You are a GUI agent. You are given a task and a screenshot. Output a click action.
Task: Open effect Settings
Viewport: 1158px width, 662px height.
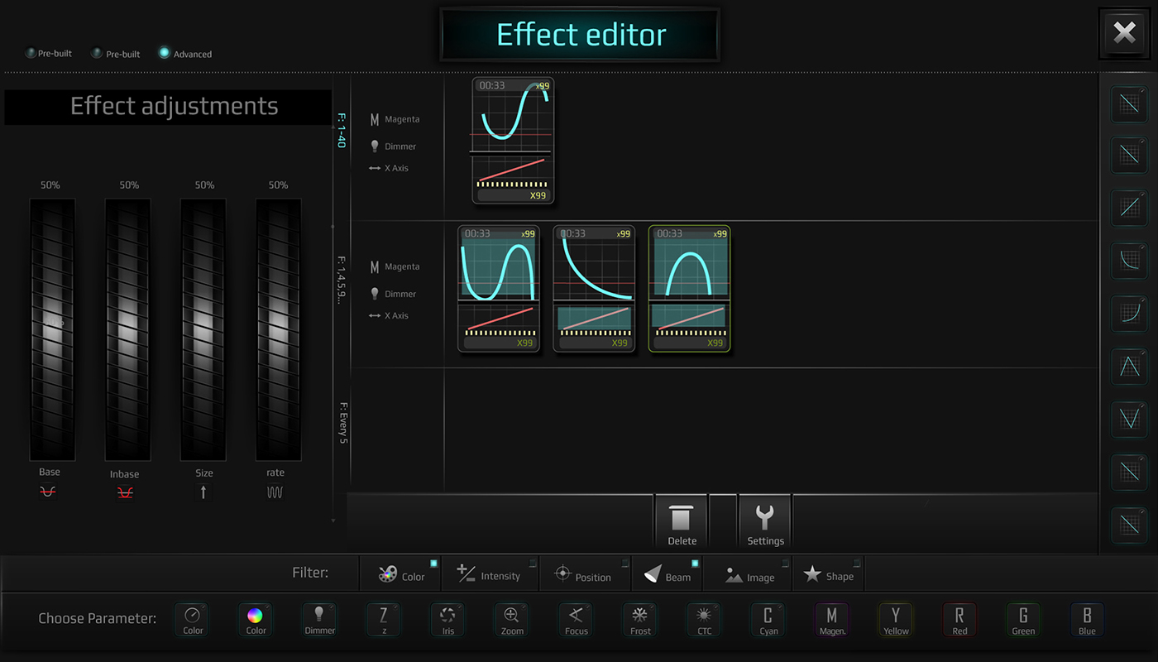pos(765,522)
